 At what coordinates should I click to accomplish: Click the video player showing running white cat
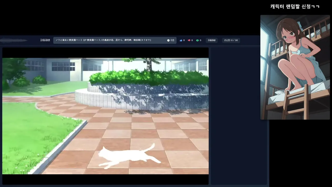point(106,116)
